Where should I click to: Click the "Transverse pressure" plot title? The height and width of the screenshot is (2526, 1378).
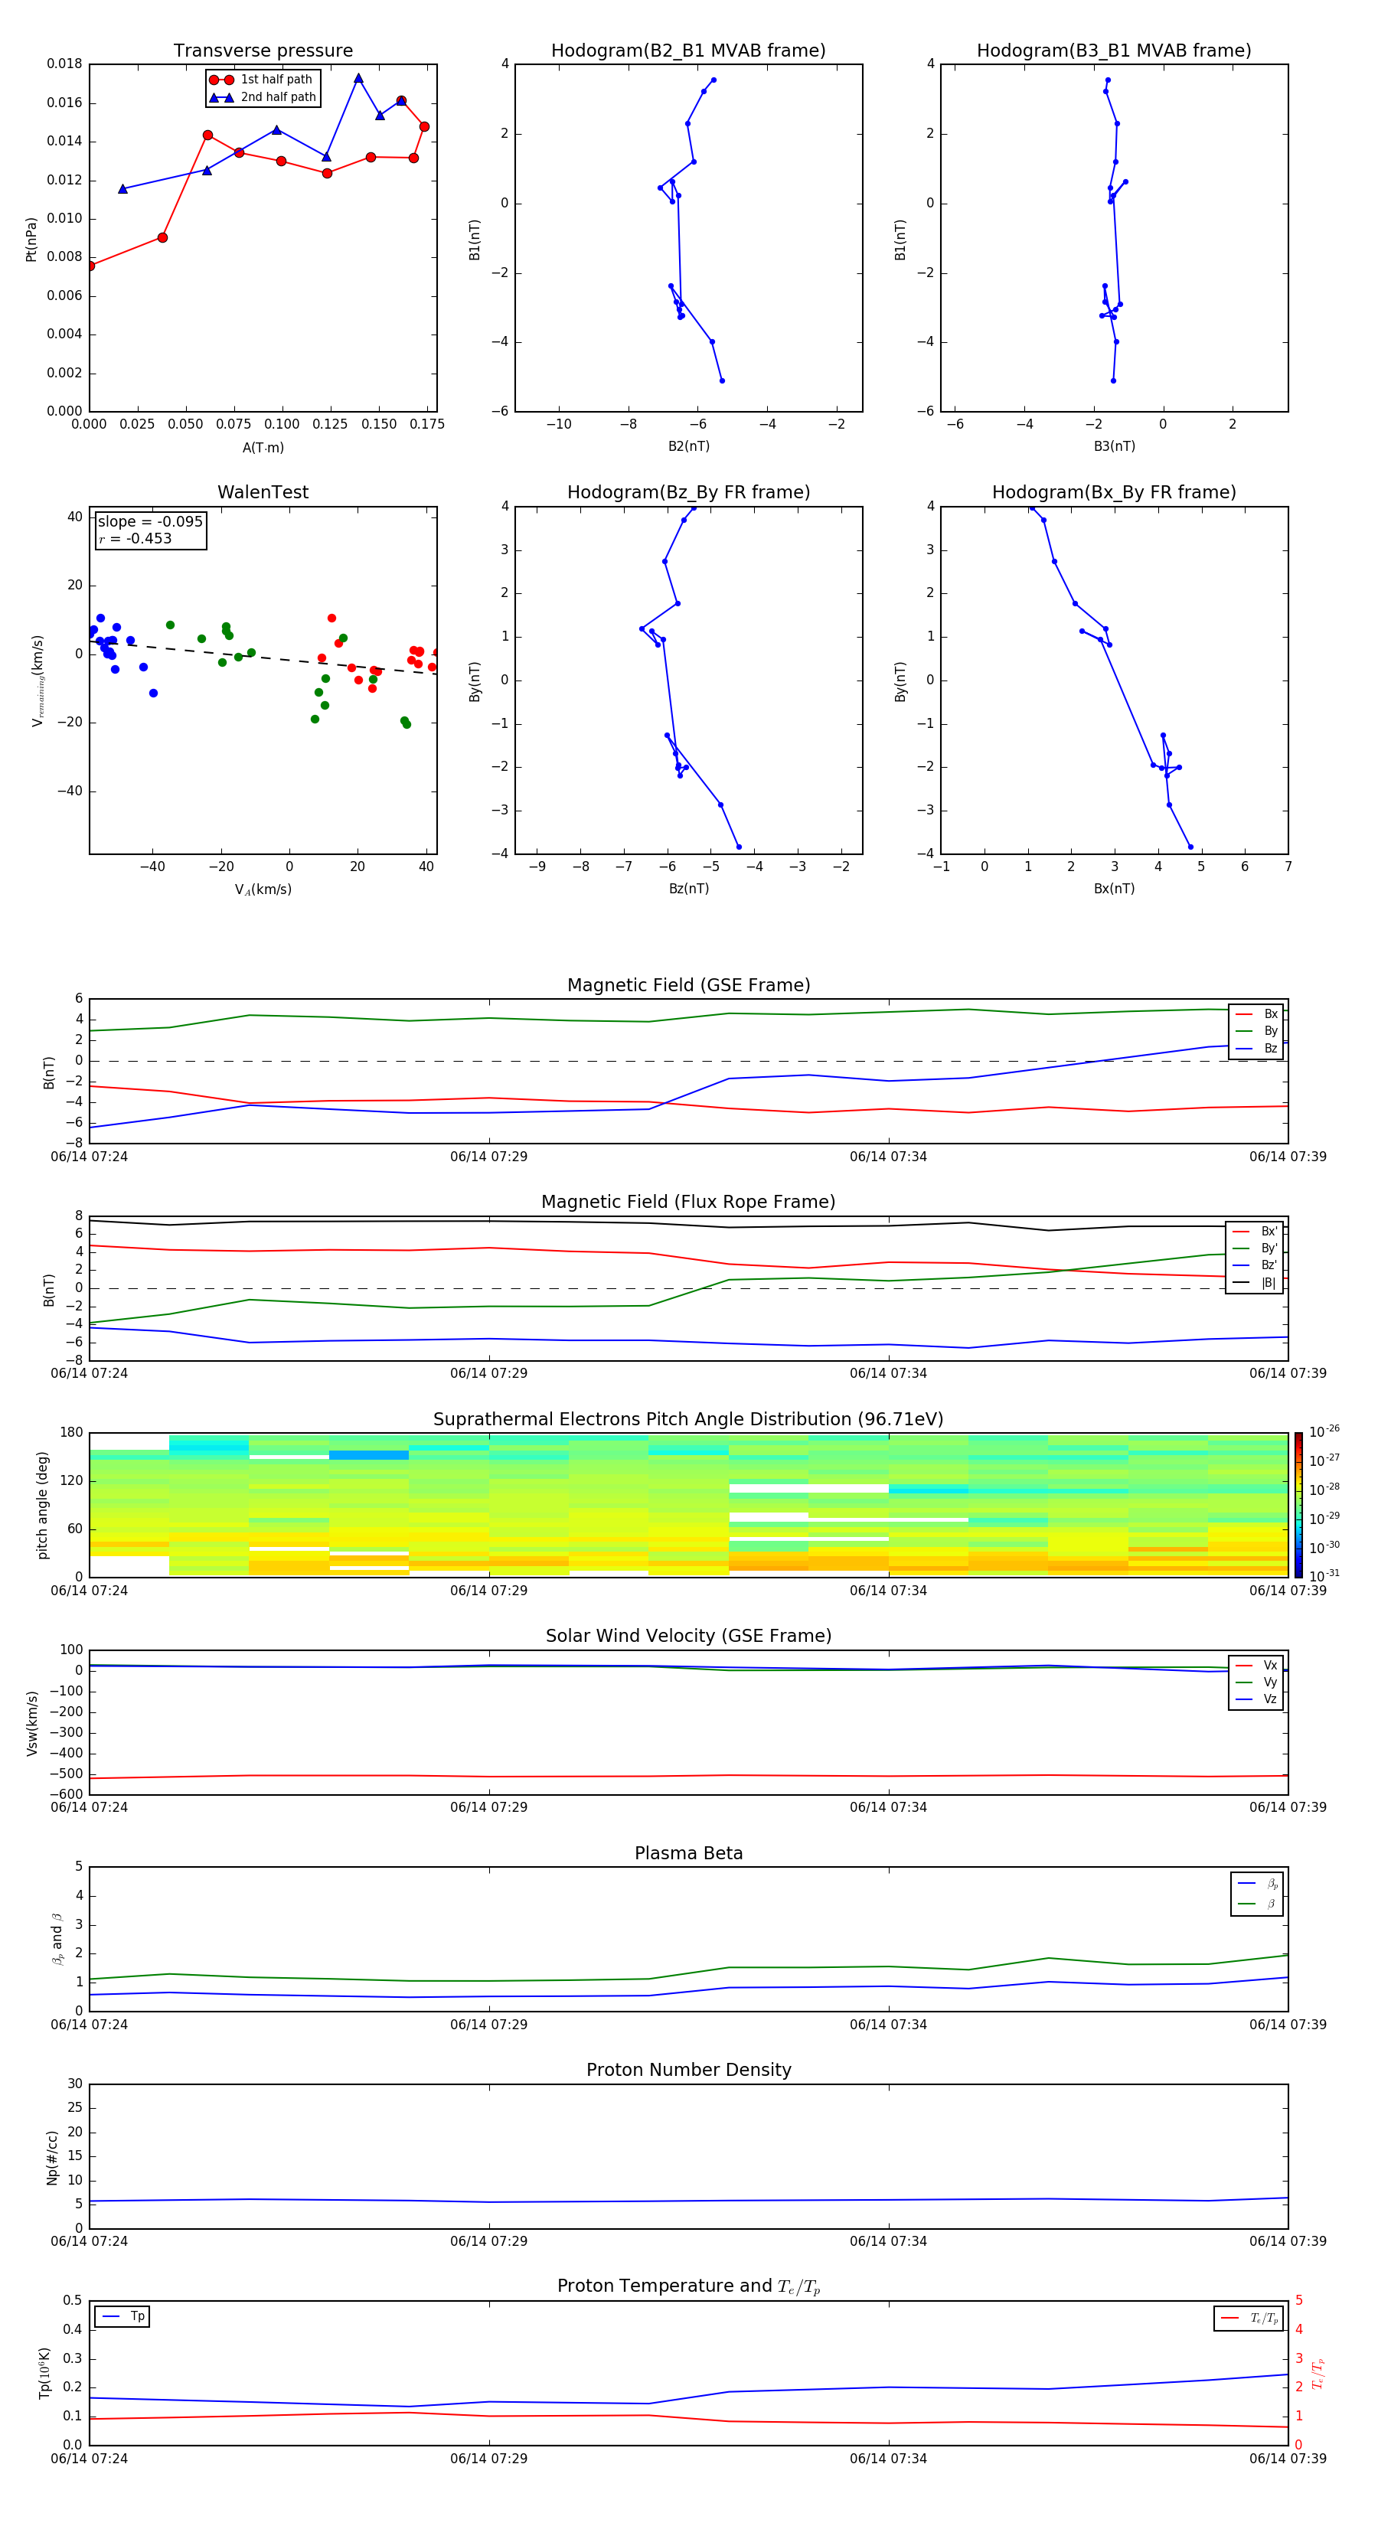pyautogui.click(x=263, y=51)
